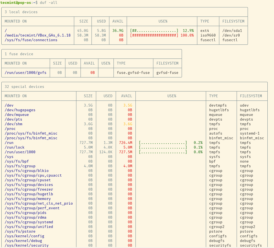Screen dimensions: 274x248
Task: Click the "1 fuse device" table title
Action: (19, 54)
